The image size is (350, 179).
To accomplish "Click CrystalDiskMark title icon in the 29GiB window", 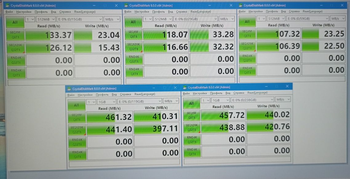I will [126, 6].
